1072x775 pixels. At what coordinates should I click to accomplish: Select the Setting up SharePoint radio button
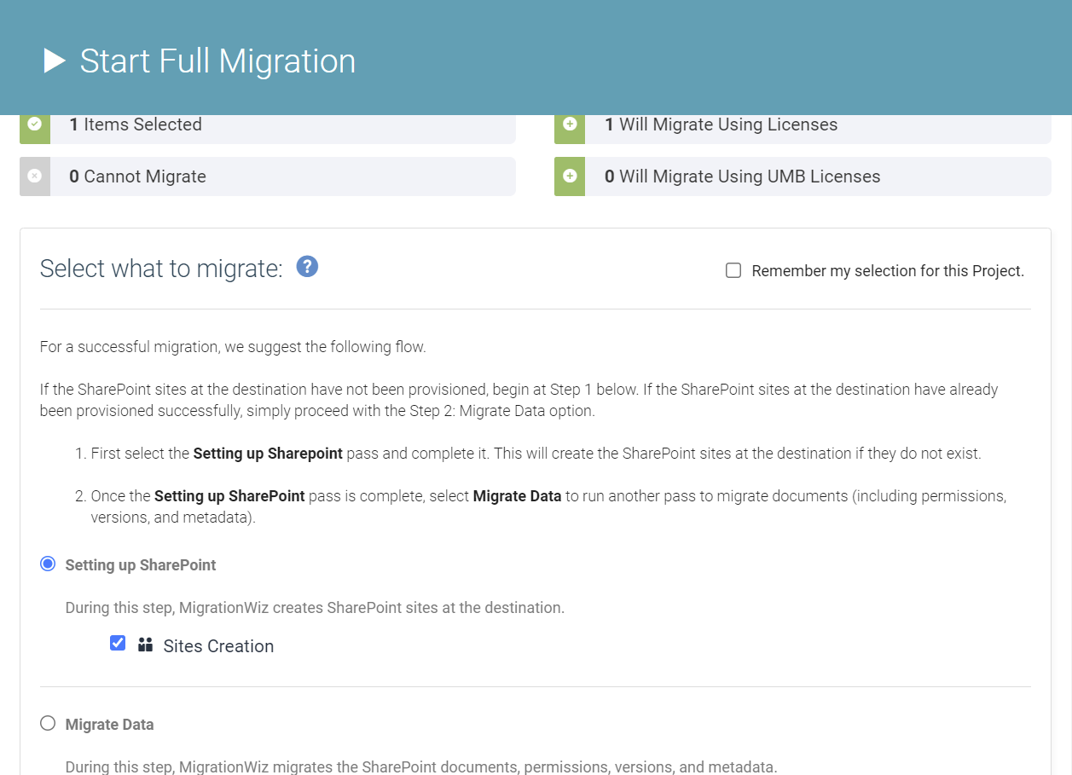[48, 564]
